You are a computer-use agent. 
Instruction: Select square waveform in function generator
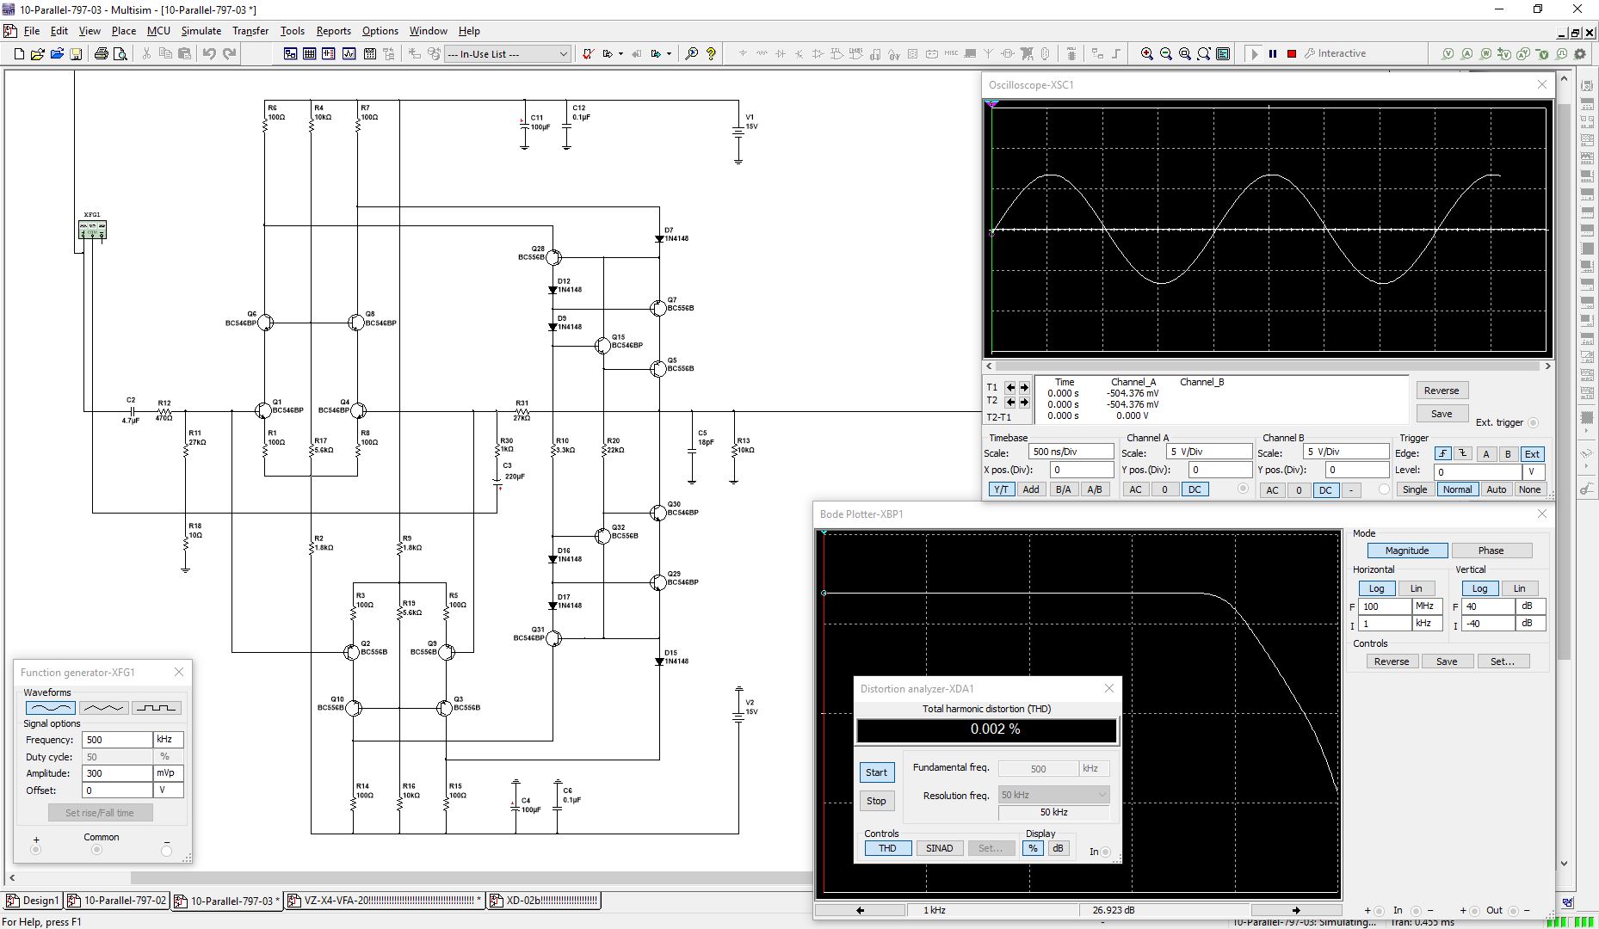click(x=157, y=708)
